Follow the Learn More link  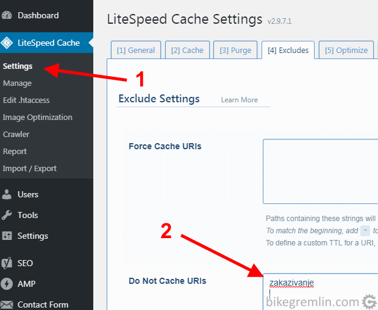click(x=240, y=100)
